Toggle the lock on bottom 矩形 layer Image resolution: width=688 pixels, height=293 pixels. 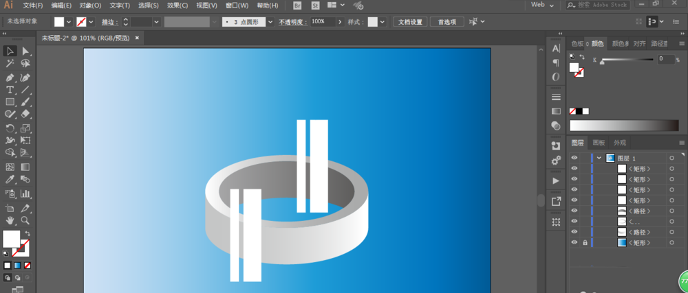pyautogui.click(x=585, y=243)
